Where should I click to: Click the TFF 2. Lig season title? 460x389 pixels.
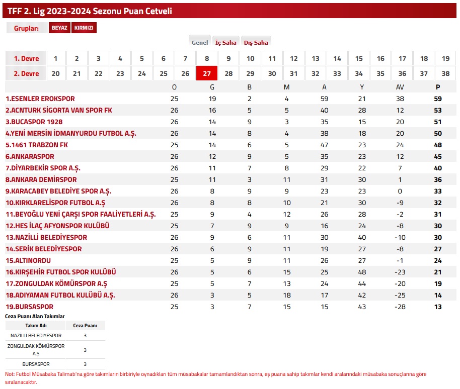coord(90,11)
